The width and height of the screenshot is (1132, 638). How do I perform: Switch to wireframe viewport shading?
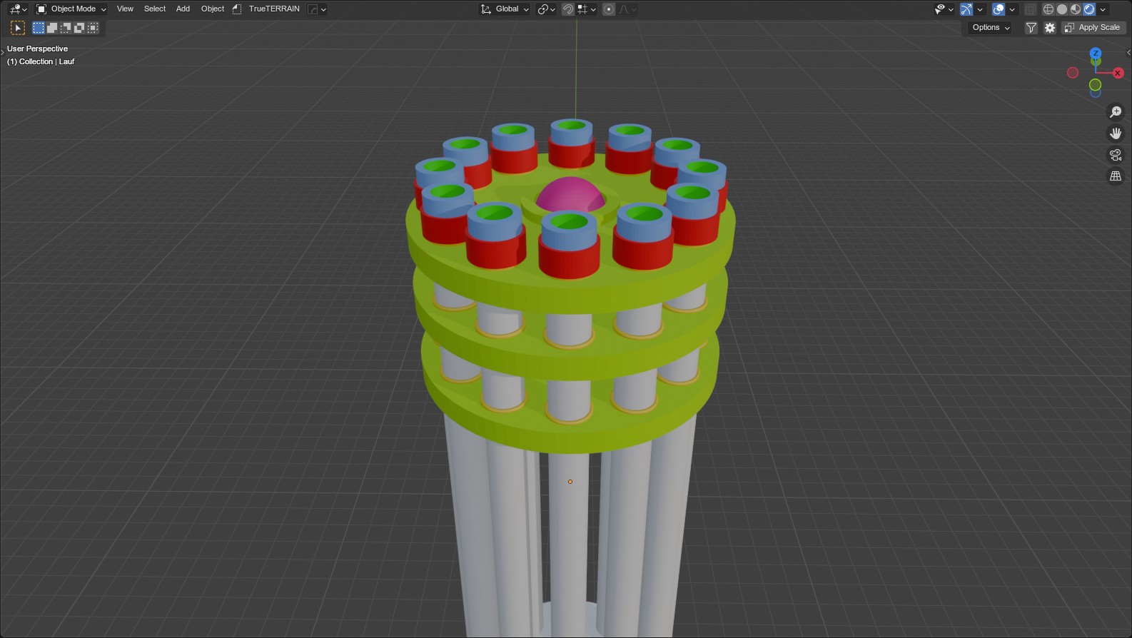pyautogui.click(x=1048, y=9)
